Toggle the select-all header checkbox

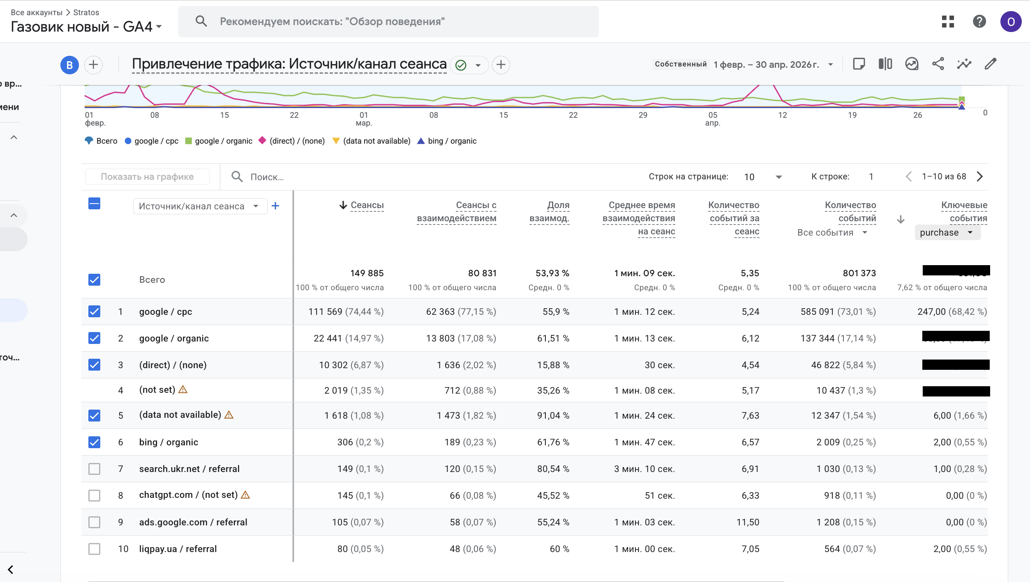94,204
